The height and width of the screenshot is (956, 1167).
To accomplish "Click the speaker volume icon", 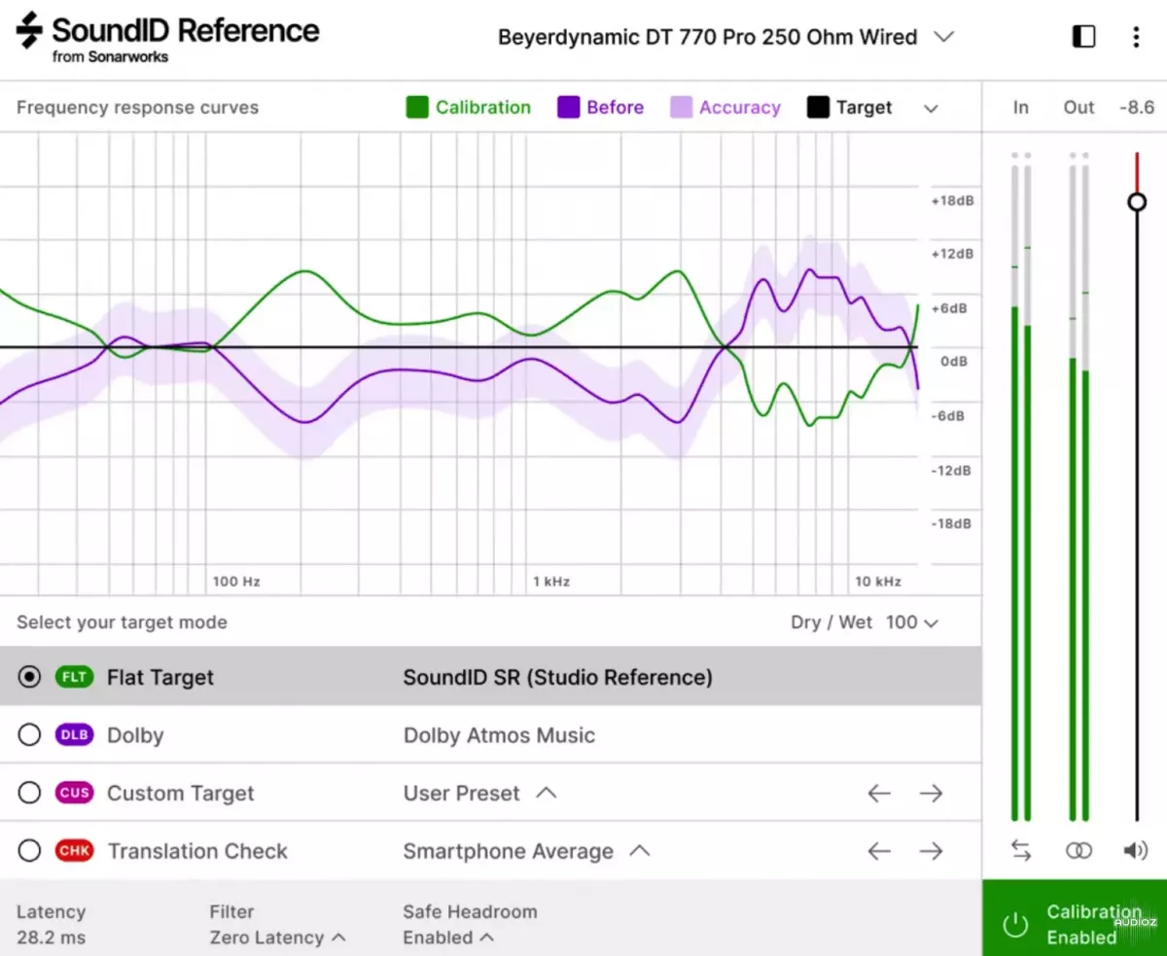I will pyautogui.click(x=1136, y=851).
